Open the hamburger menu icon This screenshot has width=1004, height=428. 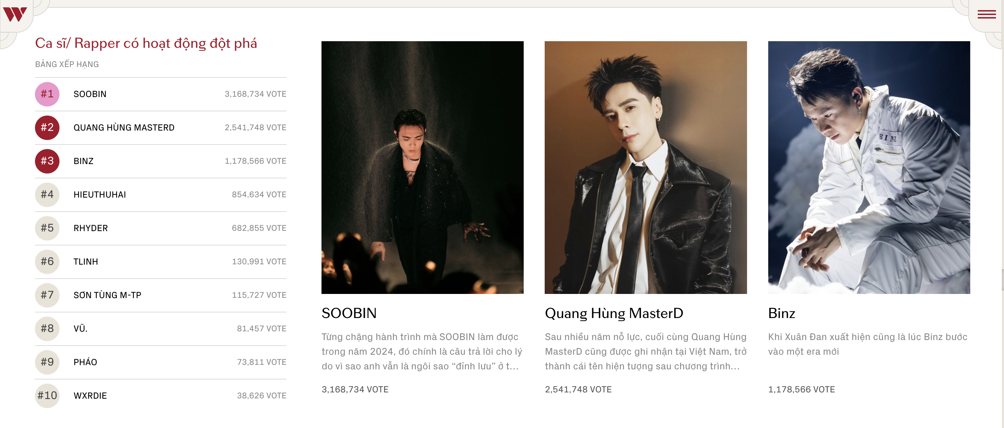click(x=987, y=14)
